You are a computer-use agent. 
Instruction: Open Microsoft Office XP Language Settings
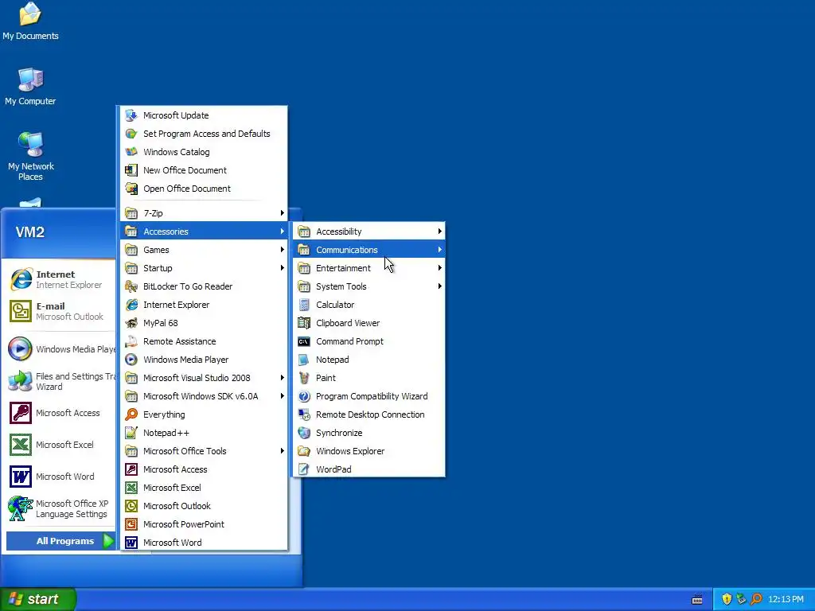[x=60, y=508]
